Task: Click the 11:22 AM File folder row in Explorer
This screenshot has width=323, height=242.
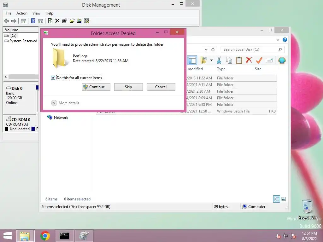Action: click(x=231, y=78)
